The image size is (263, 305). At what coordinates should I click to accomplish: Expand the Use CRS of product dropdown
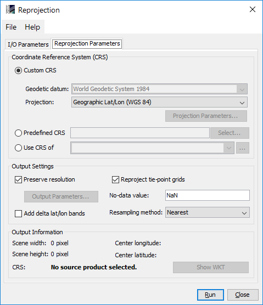point(152,148)
